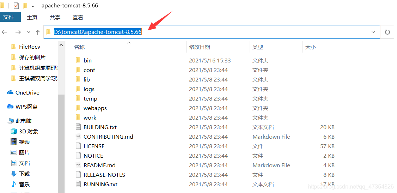Click Markdown File type of CONTRIBUTING.md
The image size is (397, 193).
[x=271, y=137]
